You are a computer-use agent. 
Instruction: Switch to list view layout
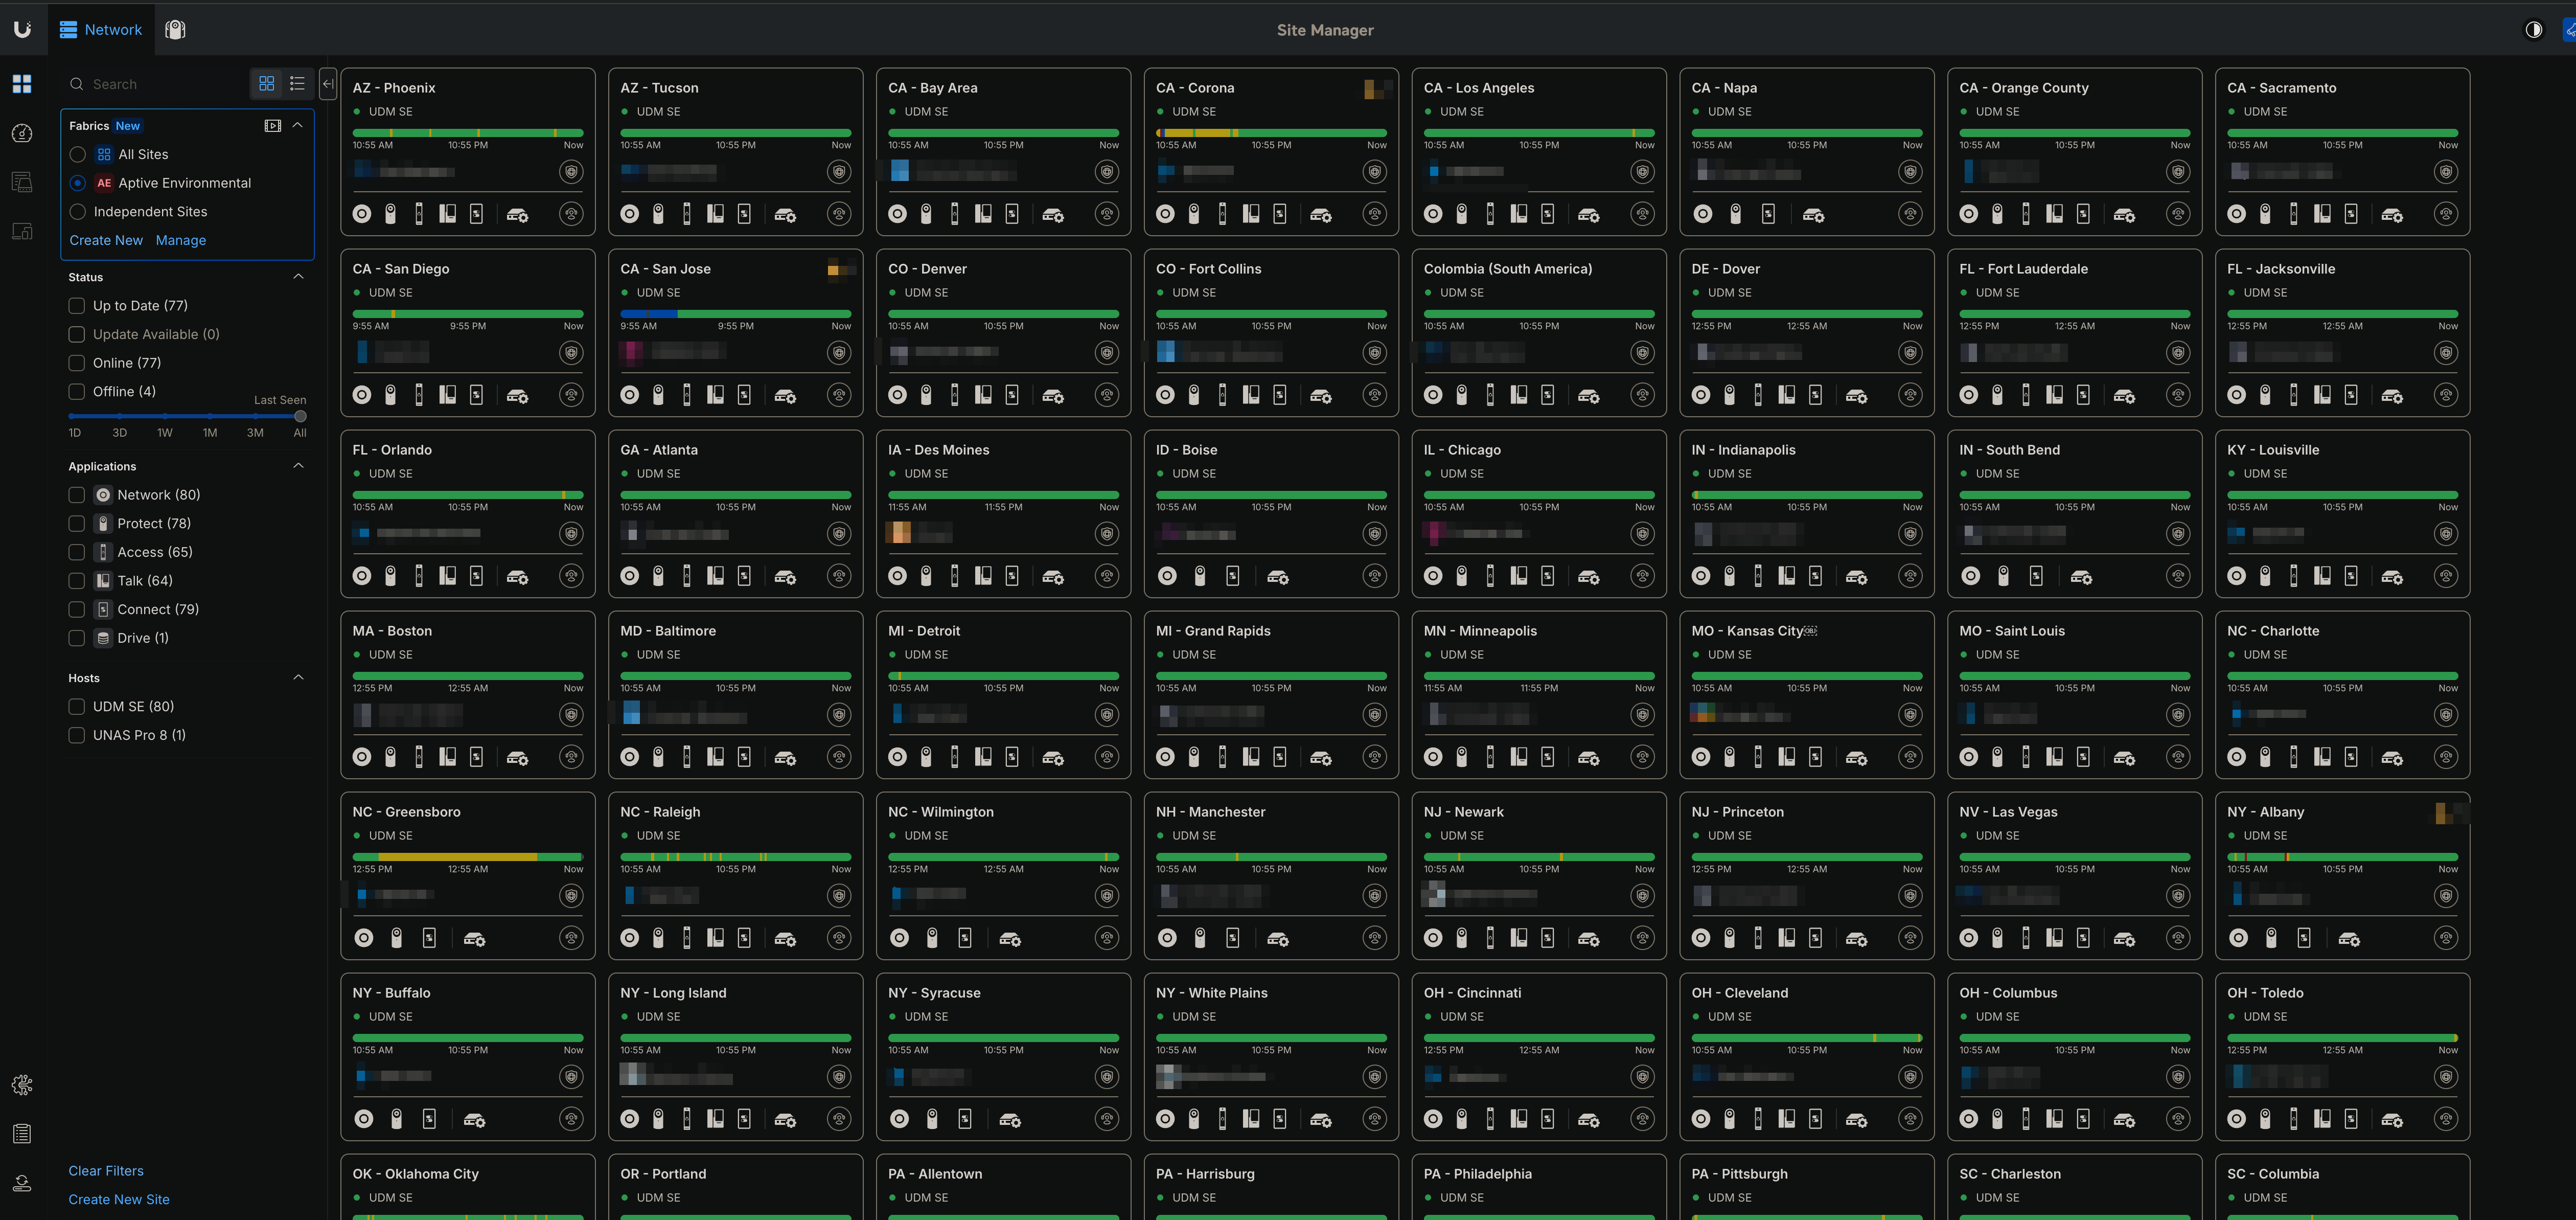pyautogui.click(x=297, y=84)
